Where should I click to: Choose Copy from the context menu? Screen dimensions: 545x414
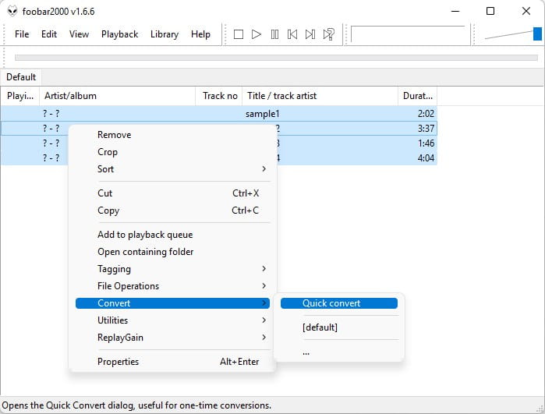tap(172, 211)
